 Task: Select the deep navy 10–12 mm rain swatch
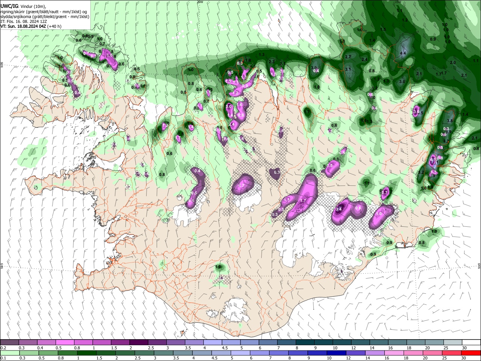coord(337,353)
